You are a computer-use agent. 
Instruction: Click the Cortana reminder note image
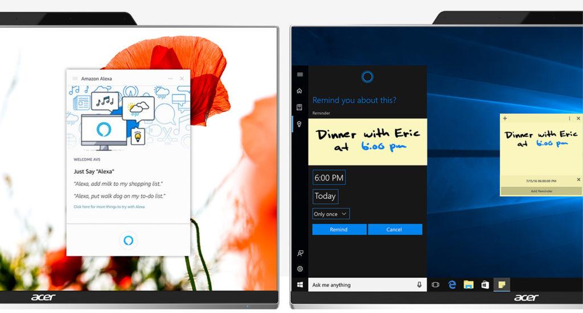[367, 141]
